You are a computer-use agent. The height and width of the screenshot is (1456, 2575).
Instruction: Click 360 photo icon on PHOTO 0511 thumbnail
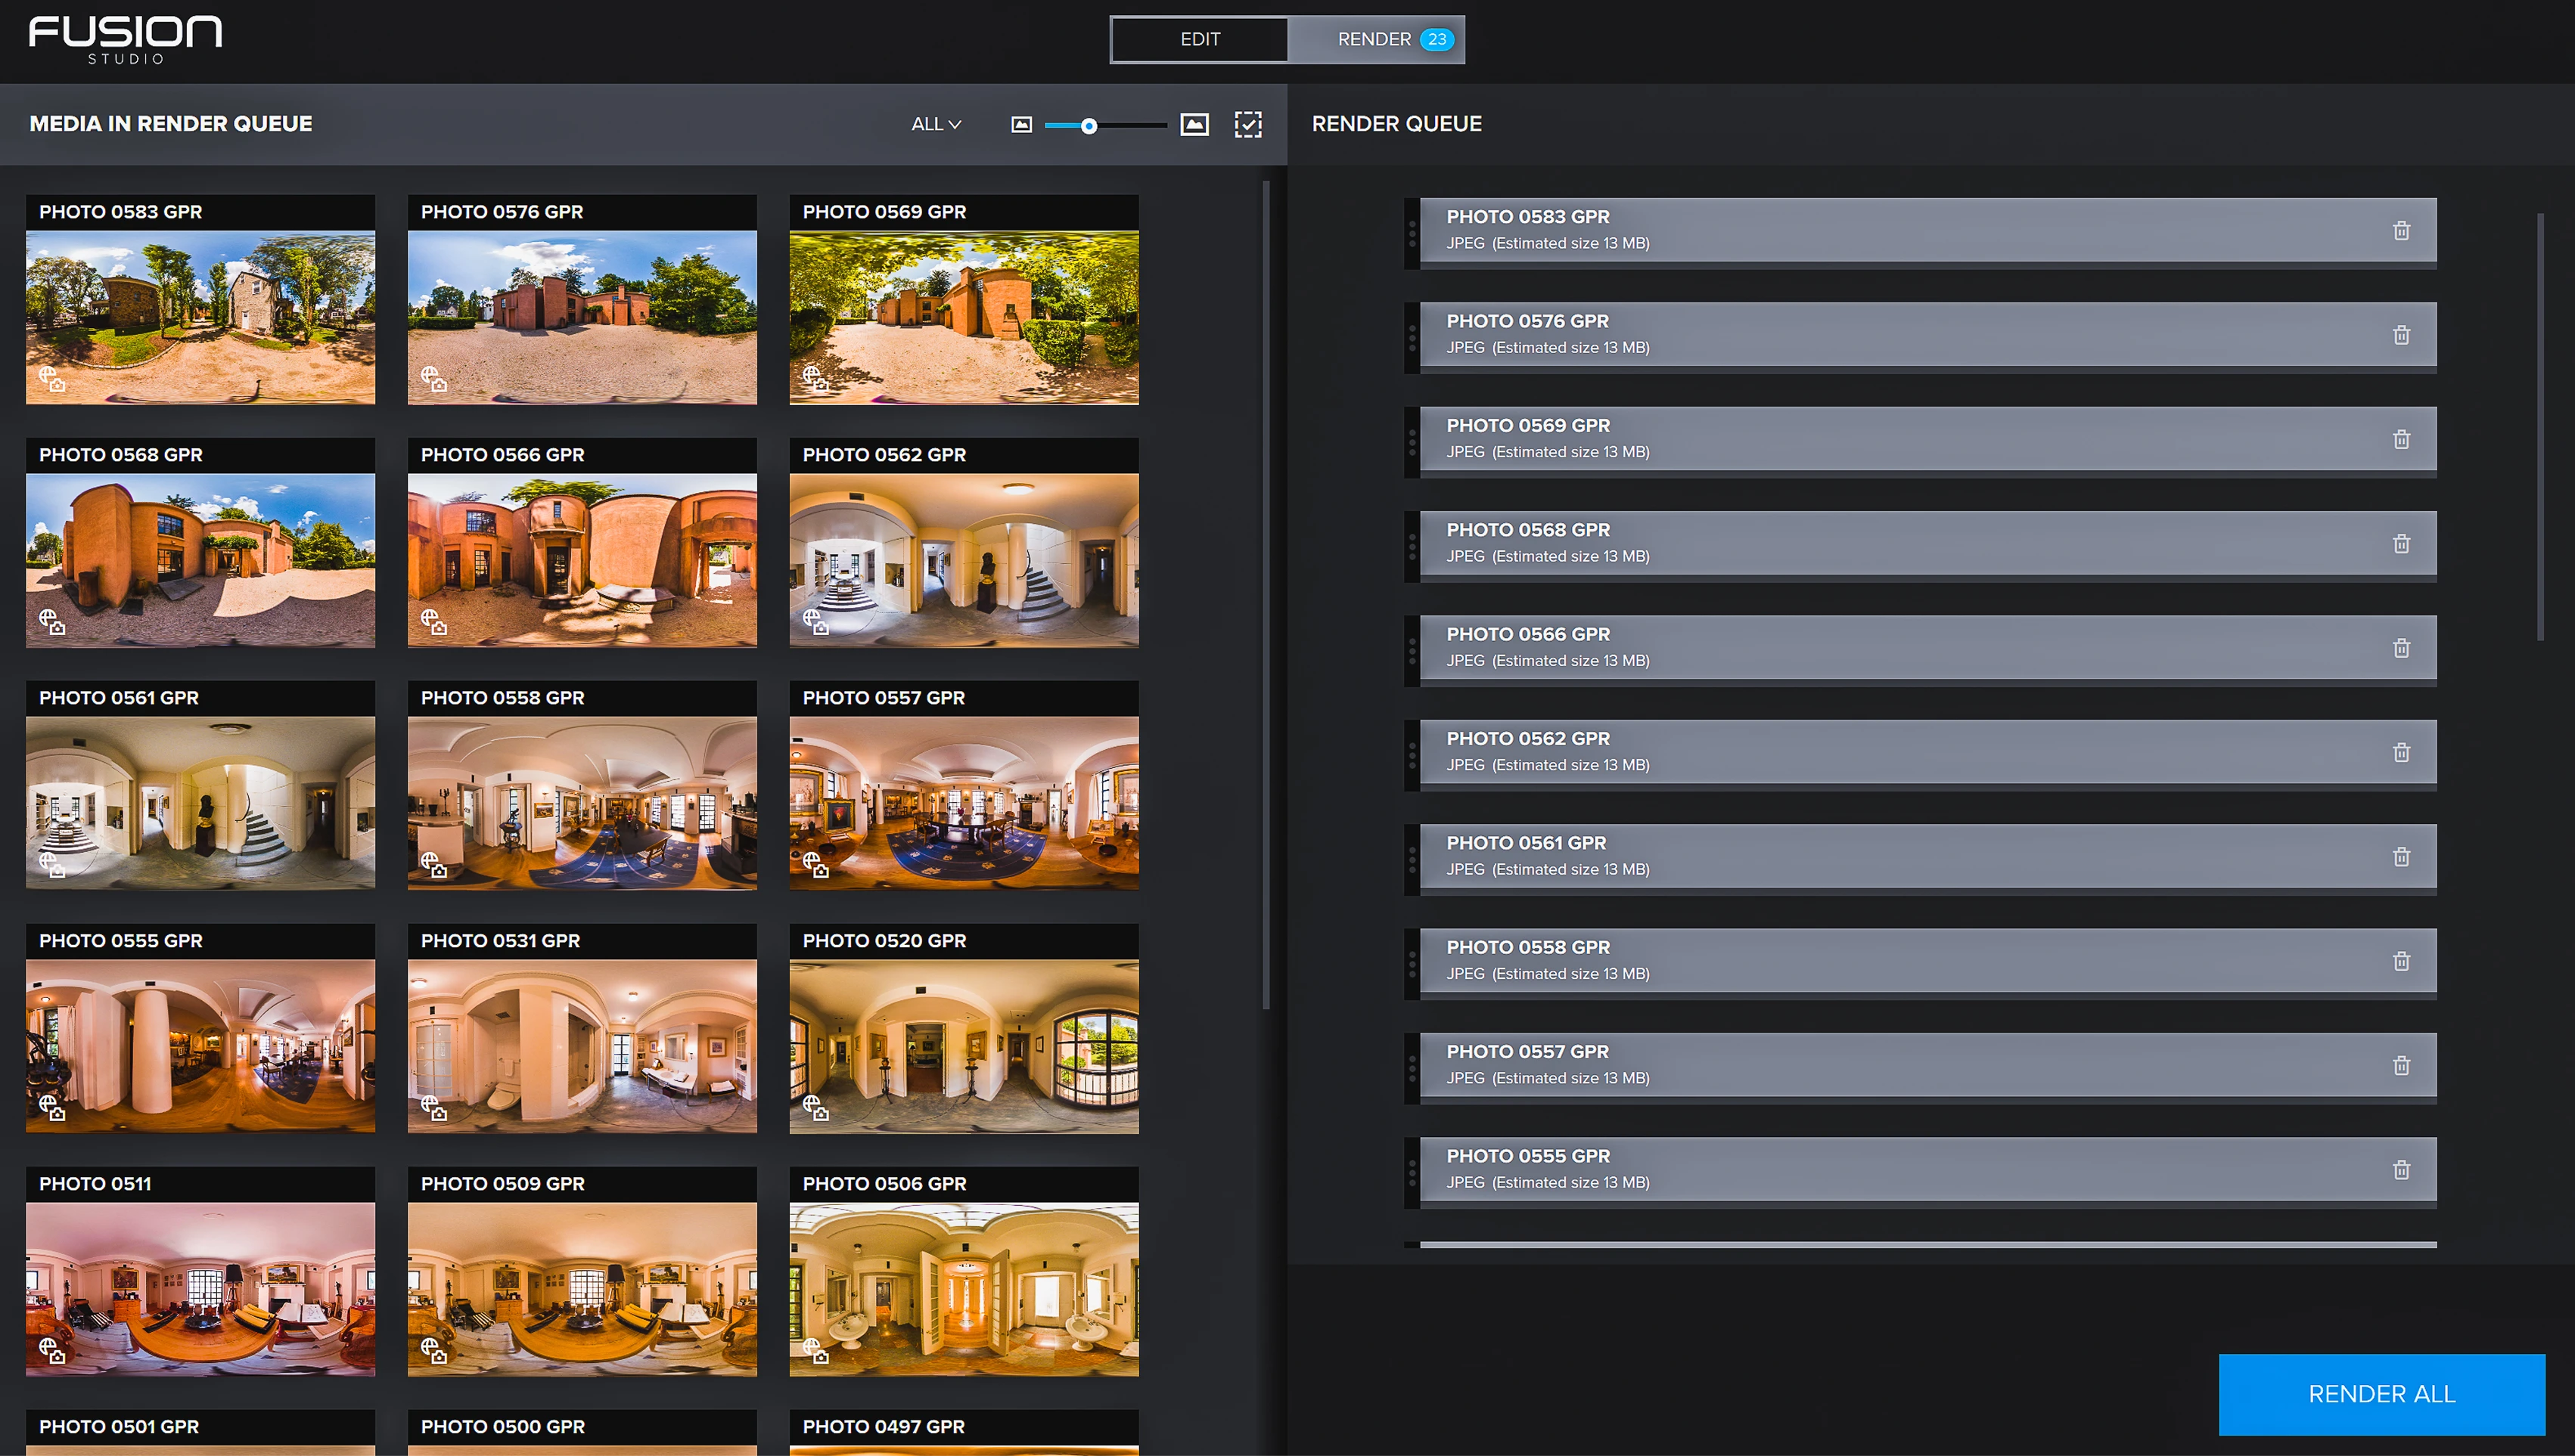click(52, 1351)
